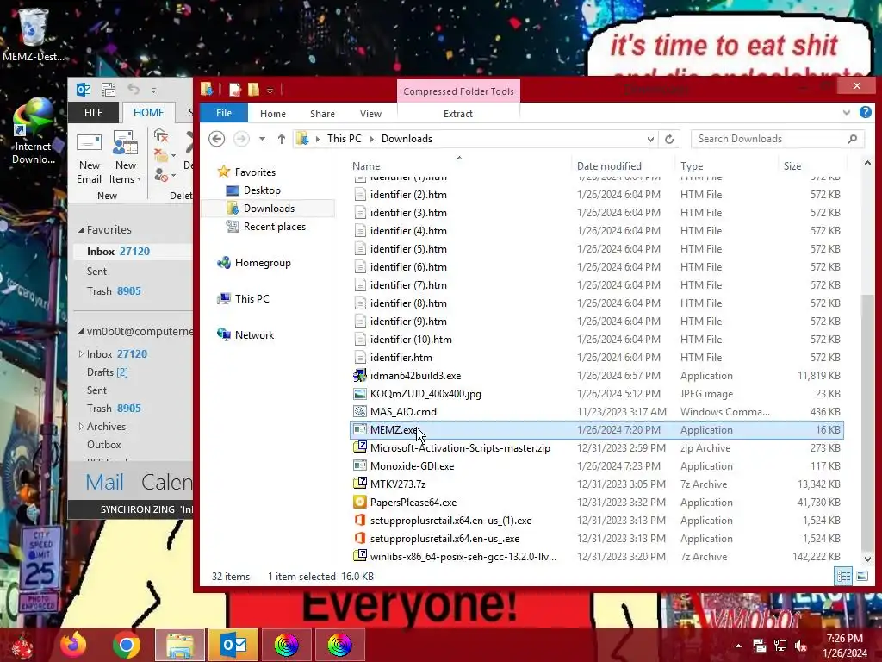This screenshot has height=662, width=882.
Task: Refresh the Downloads folder
Action: 668,139
